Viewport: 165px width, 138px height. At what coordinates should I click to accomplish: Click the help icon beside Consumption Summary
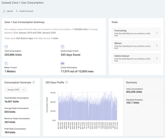pyautogui.click(x=34, y=82)
